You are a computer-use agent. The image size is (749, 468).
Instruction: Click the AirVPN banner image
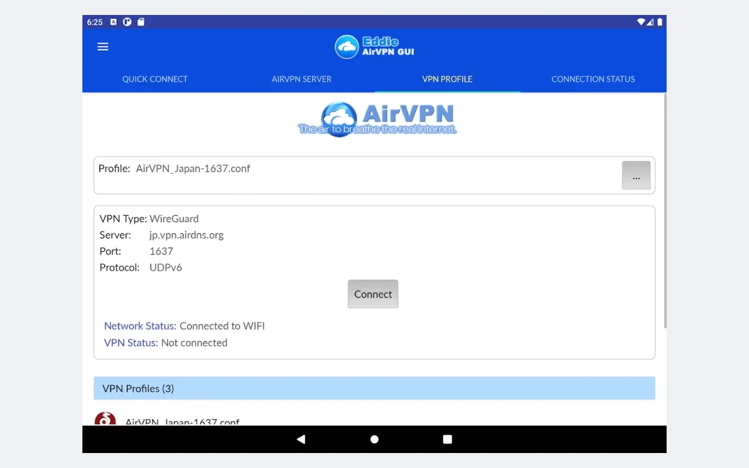[377, 119]
